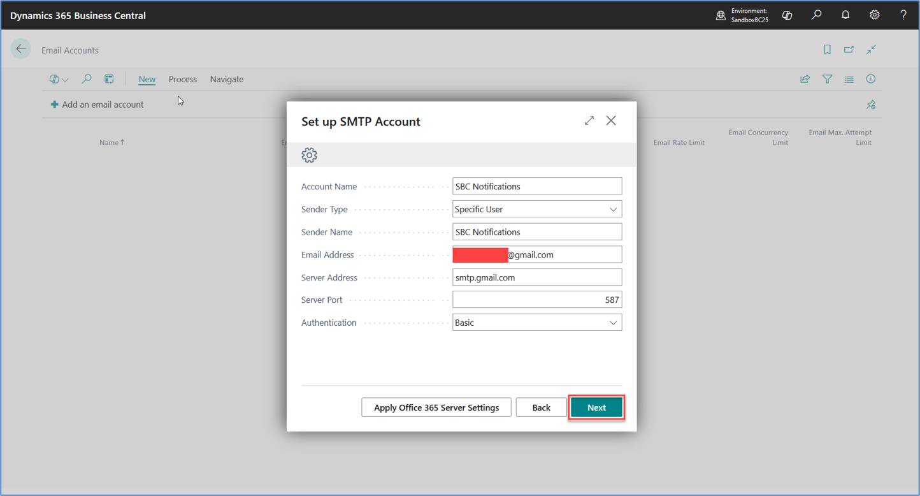Viewport: 920px width, 496px height.
Task: Open Tell Me search in top bar
Action: 816,15
